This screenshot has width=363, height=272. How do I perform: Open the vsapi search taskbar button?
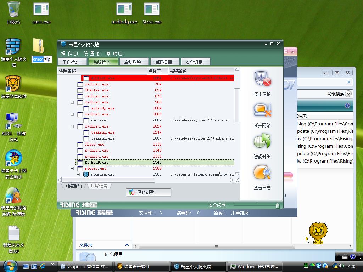click(x=85, y=266)
